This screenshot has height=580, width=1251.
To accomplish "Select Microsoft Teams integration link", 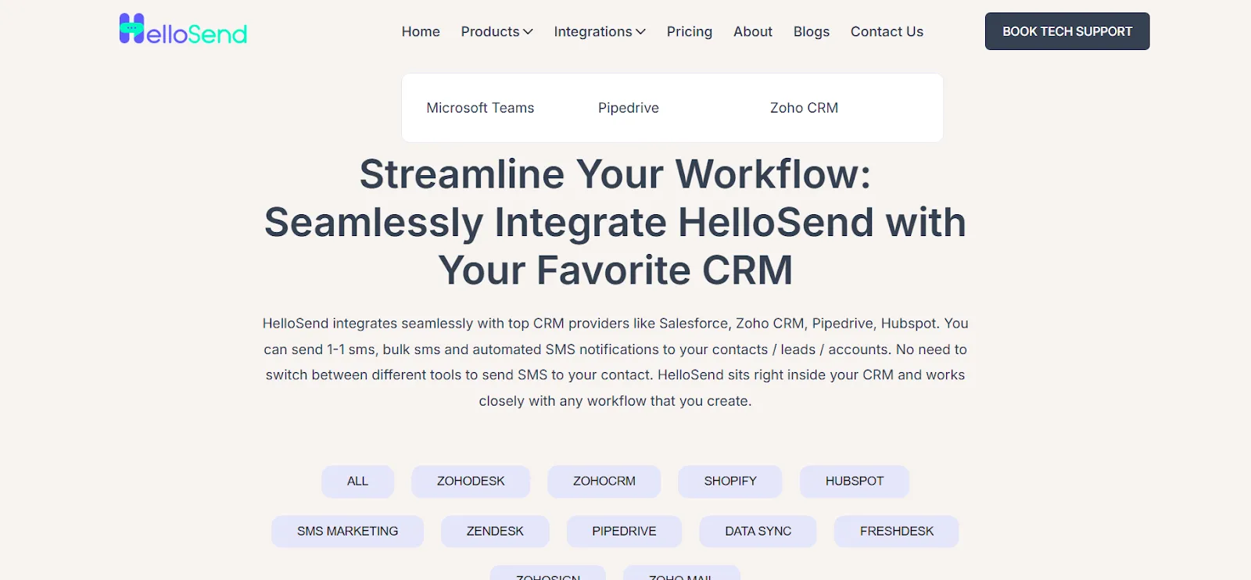I will coord(480,108).
